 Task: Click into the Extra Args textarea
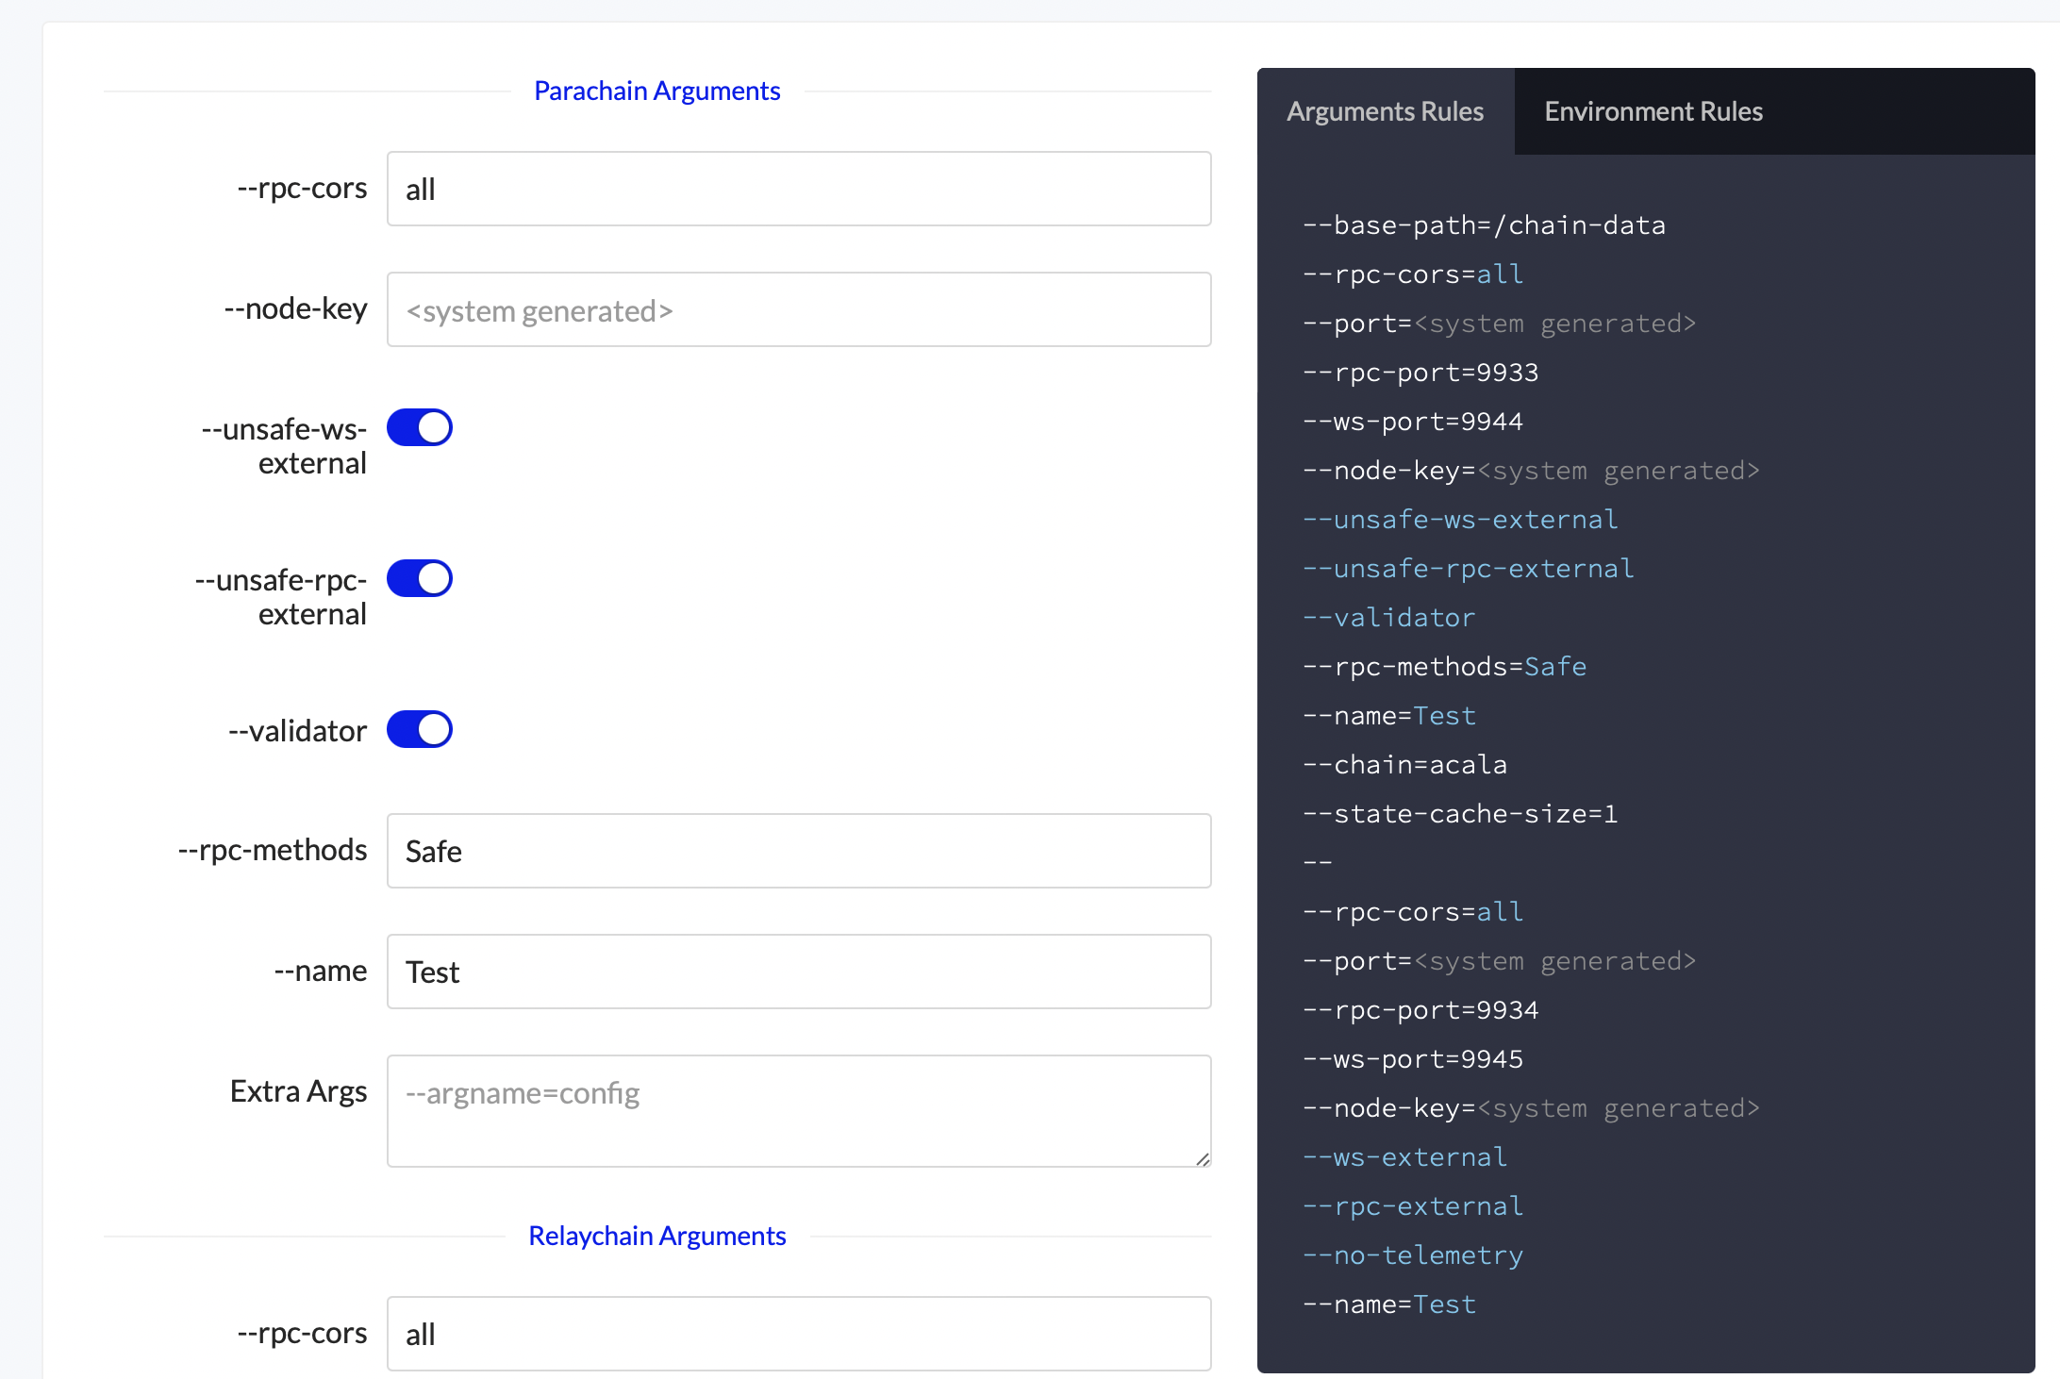click(798, 1110)
